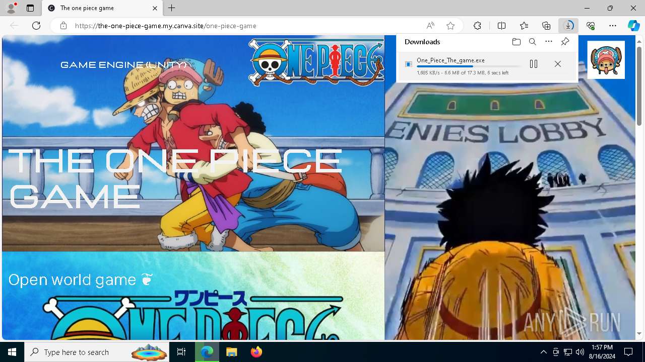Minimize the Edge window
Screen dimensions: 645x362
587,8
